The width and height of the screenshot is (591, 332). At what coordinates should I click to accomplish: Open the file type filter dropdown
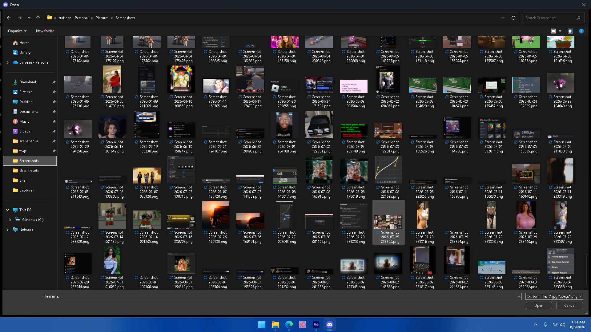[x=554, y=296]
